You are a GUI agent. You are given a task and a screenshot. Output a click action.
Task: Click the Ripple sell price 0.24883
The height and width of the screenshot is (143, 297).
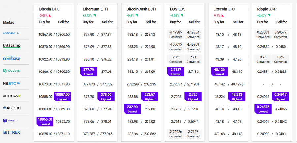pos(280,72)
